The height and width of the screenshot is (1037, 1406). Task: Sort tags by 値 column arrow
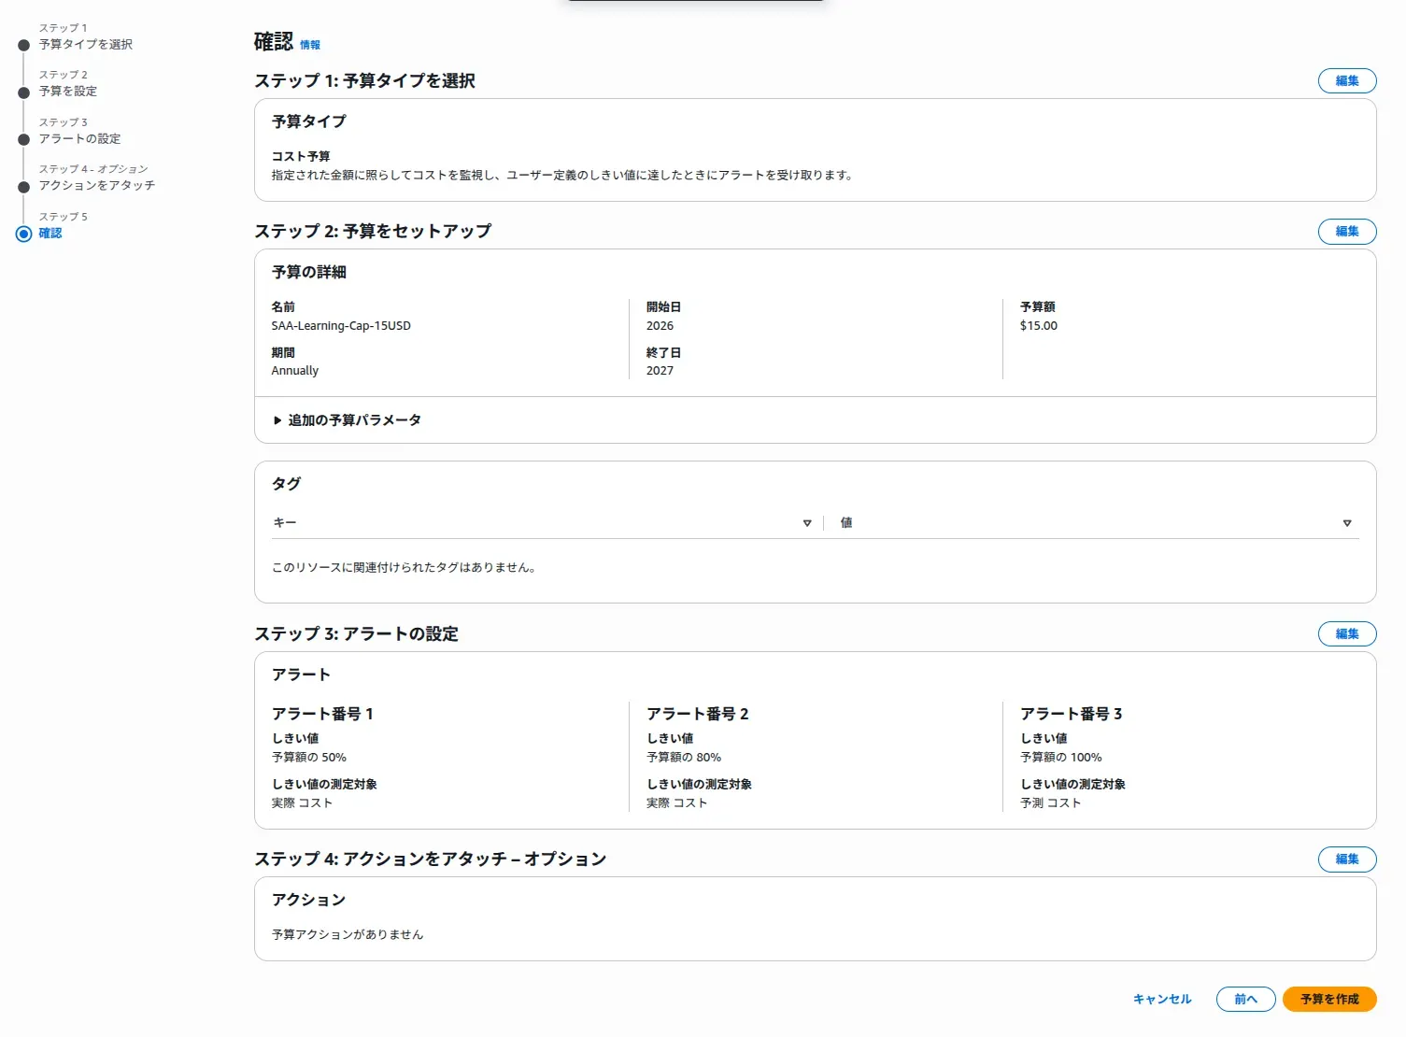pyautogui.click(x=1347, y=523)
